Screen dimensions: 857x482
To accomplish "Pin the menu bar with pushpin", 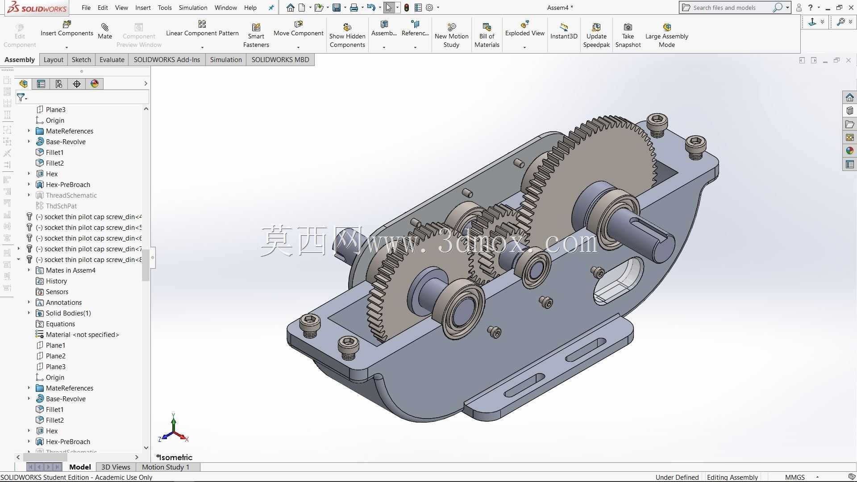I will click(x=271, y=8).
